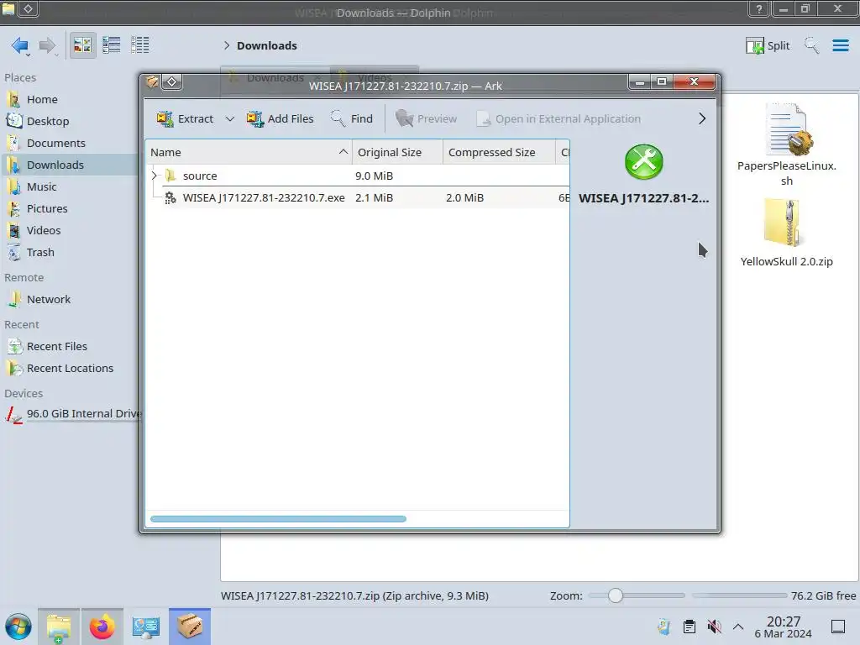The height and width of the screenshot is (645, 860).
Task: Click the executable icon in Ark info panel
Action: [x=644, y=162]
